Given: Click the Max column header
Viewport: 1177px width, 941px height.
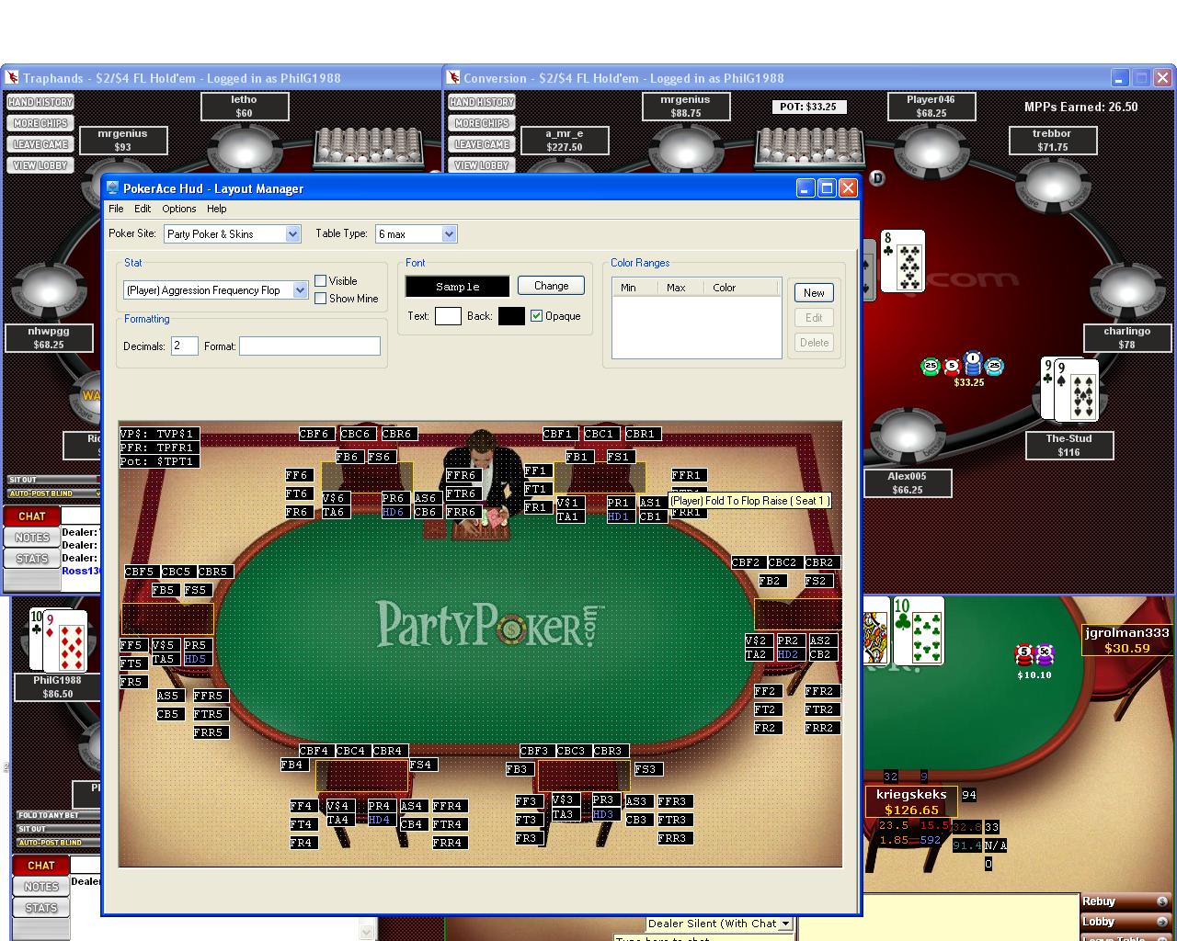Looking at the screenshot, I should click(680, 288).
